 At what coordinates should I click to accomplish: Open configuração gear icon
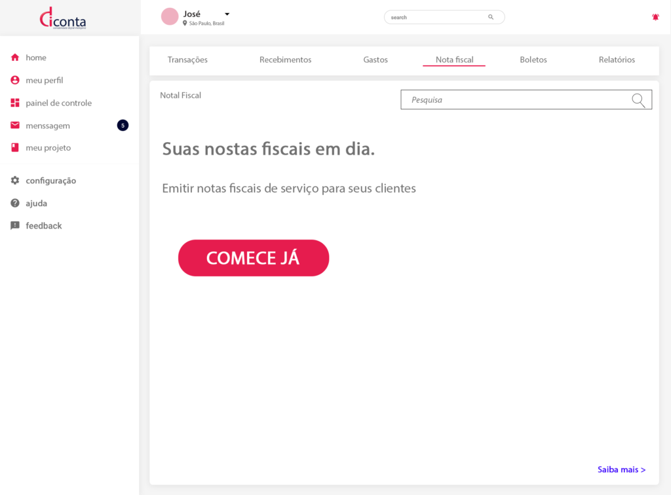click(15, 181)
